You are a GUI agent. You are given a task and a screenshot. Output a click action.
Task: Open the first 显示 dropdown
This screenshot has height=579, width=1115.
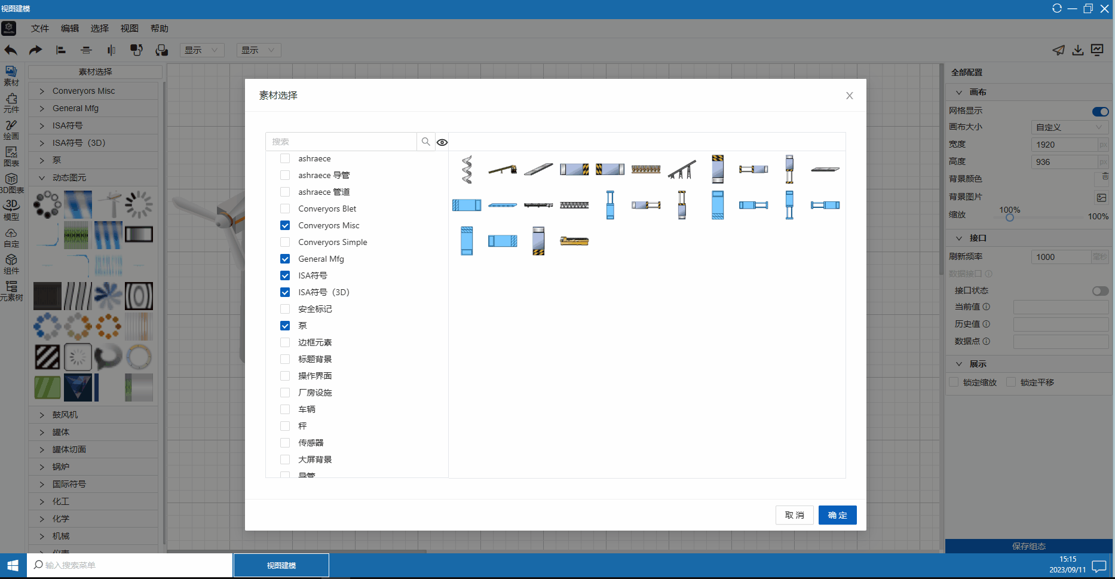[x=202, y=50]
